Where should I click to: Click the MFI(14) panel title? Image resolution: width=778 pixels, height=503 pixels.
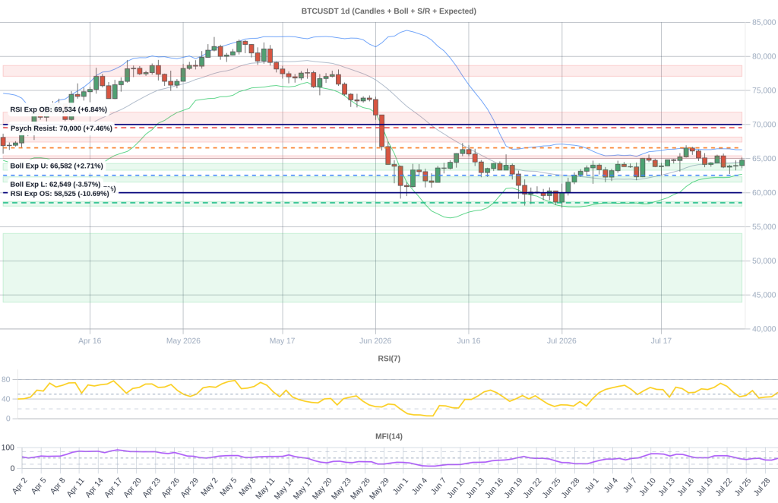[x=389, y=437]
